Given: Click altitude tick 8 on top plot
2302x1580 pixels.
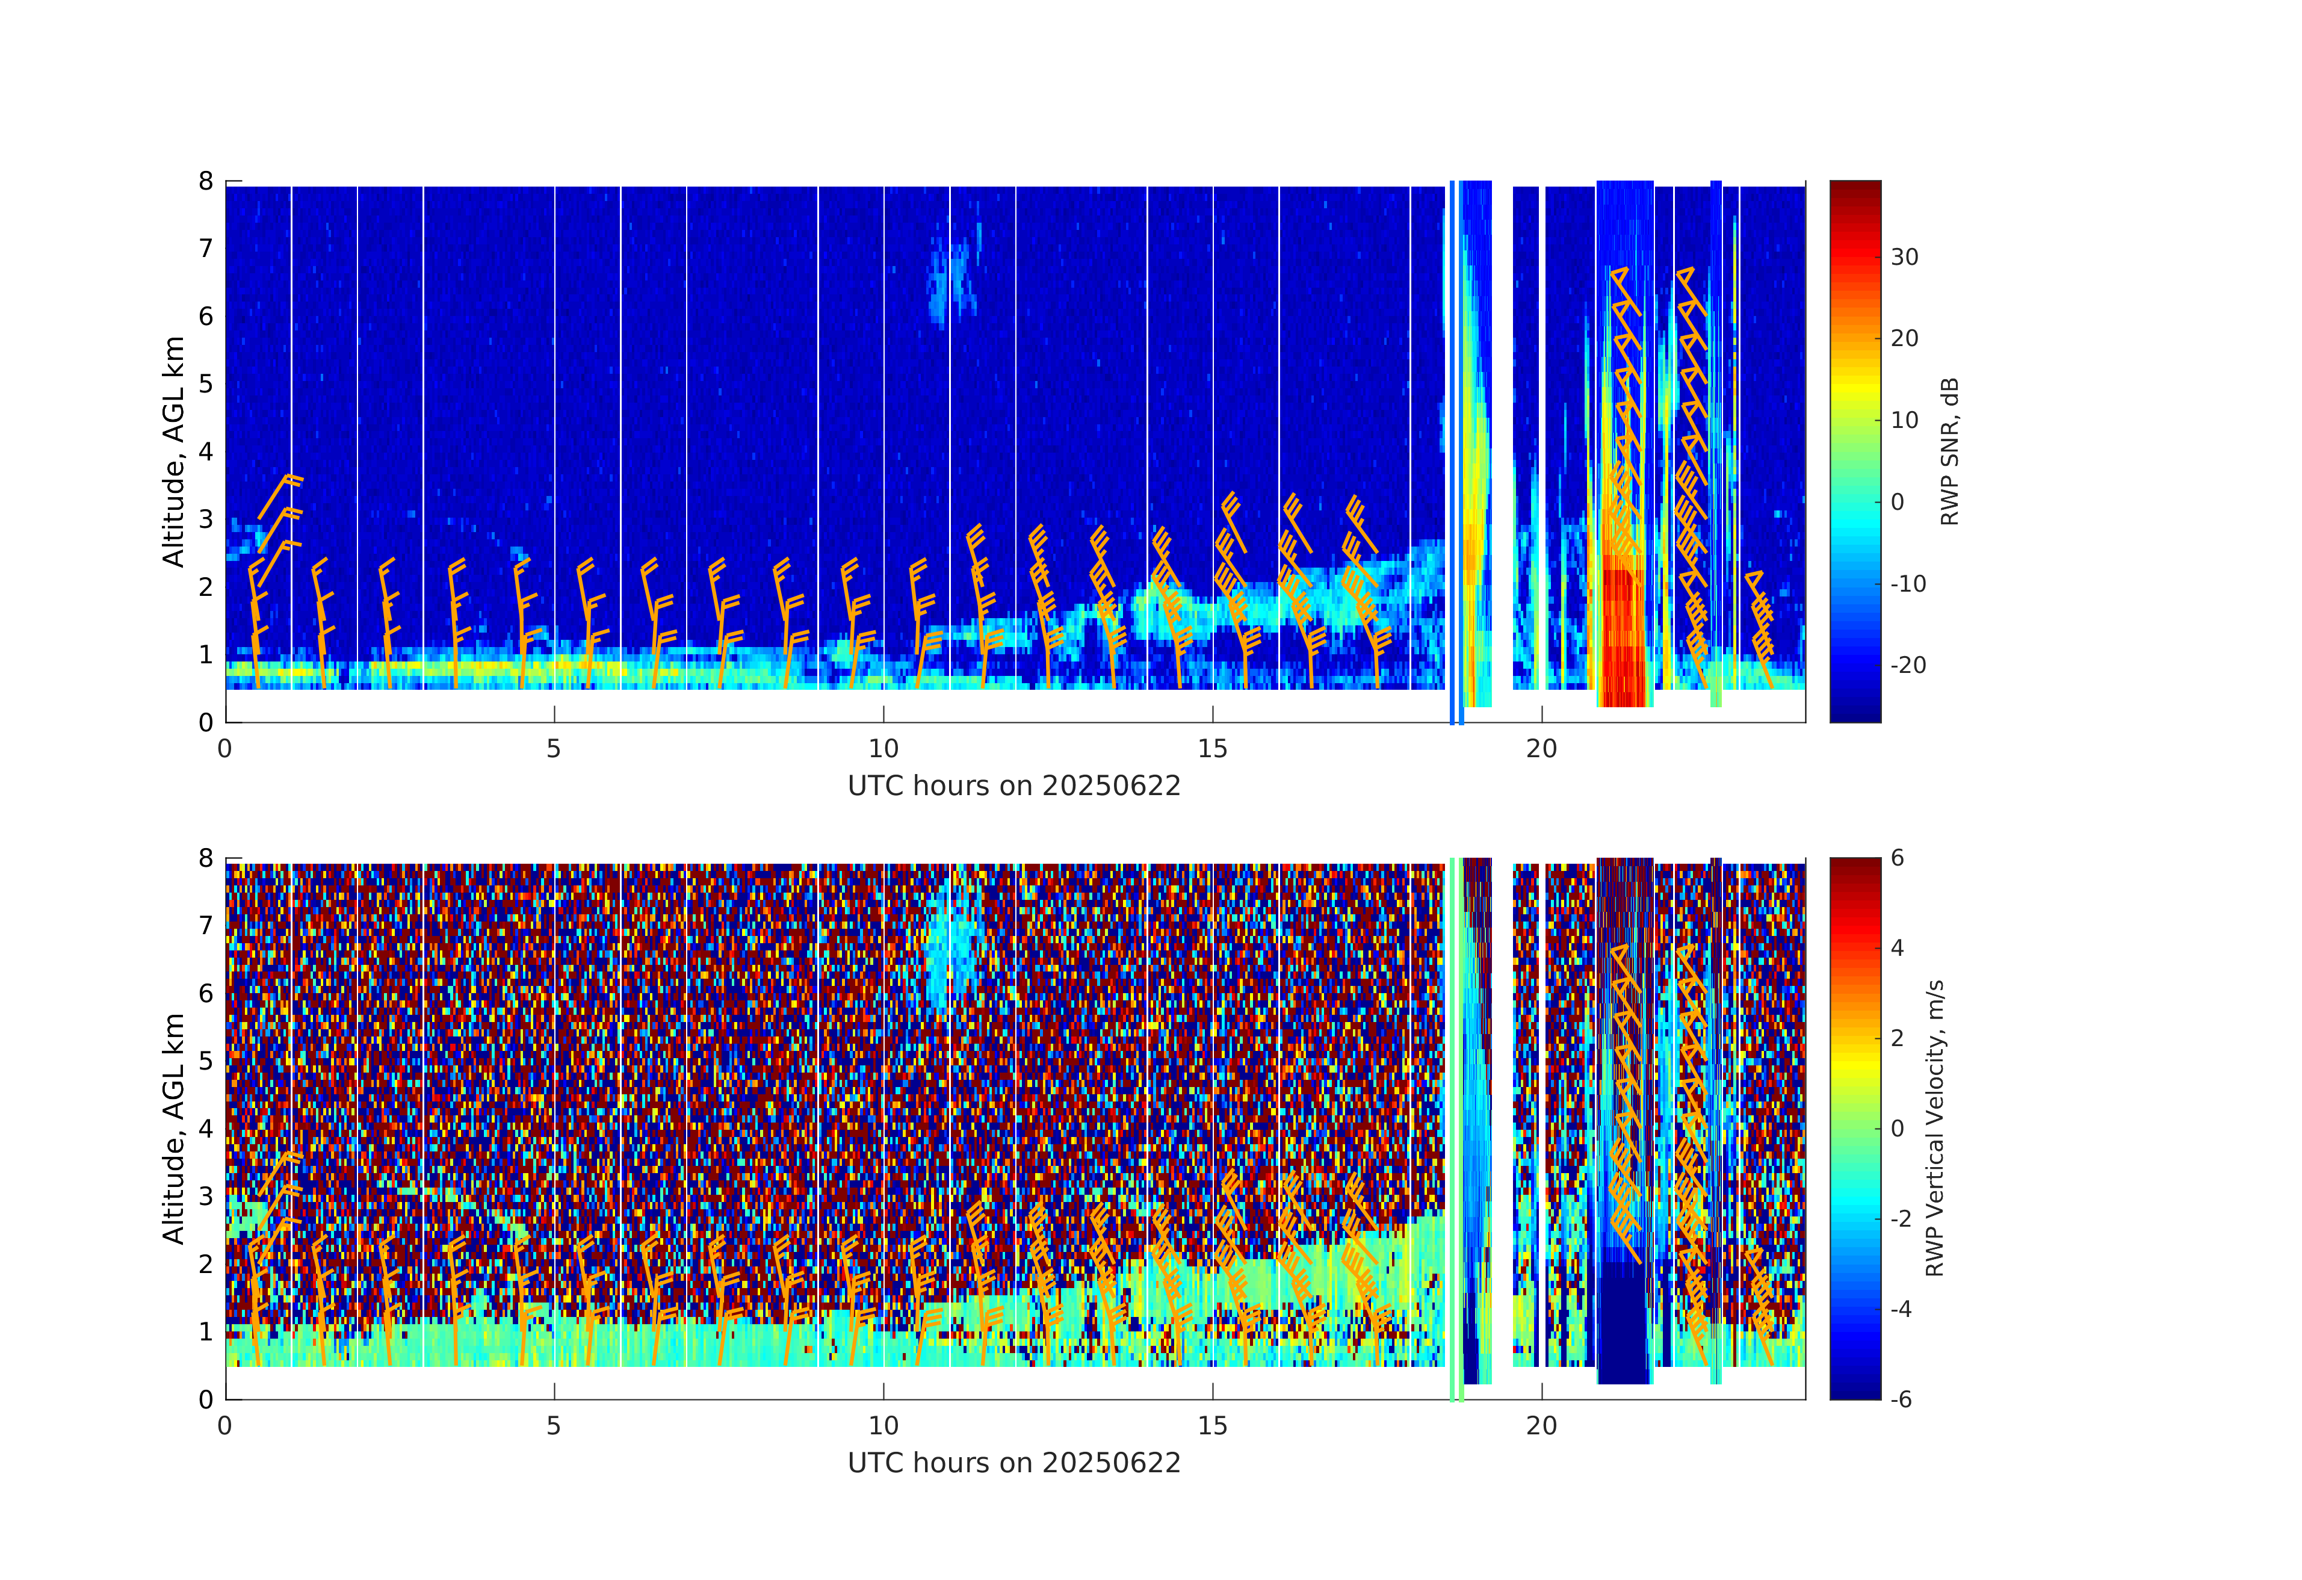Looking at the screenshot, I should pos(206,181).
